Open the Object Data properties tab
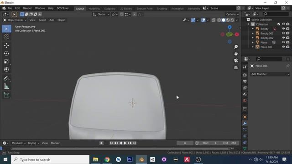Viewport: 292px width, 164px height. pyautogui.click(x=245, y=149)
